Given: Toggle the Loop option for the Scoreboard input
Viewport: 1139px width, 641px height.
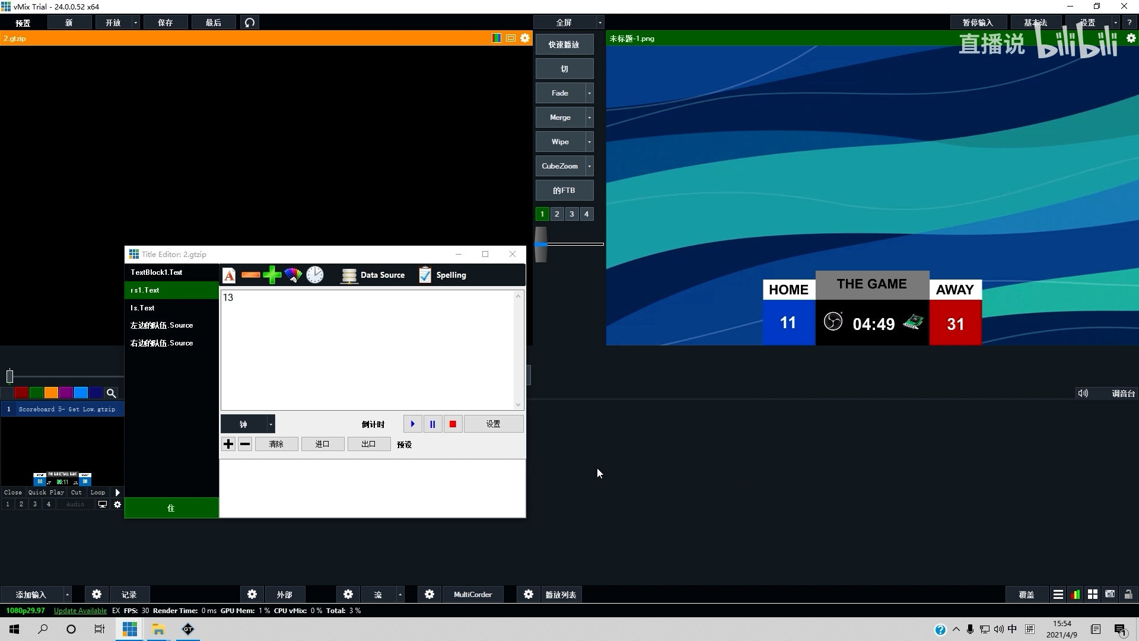Looking at the screenshot, I should tap(98, 493).
